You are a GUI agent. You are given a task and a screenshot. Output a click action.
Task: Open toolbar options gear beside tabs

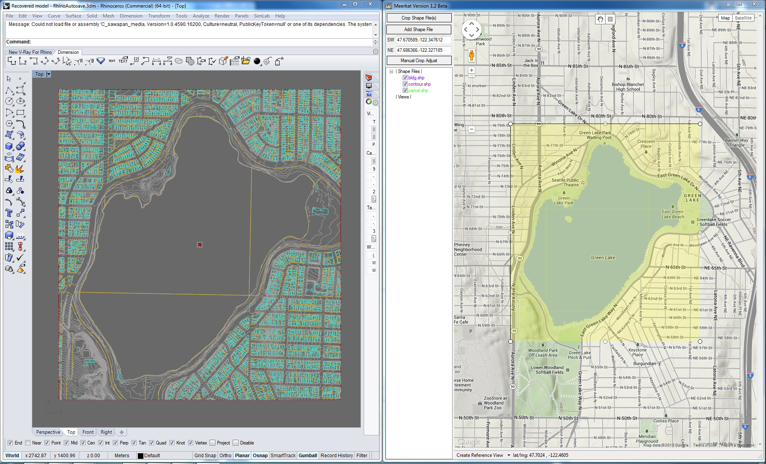click(375, 52)
